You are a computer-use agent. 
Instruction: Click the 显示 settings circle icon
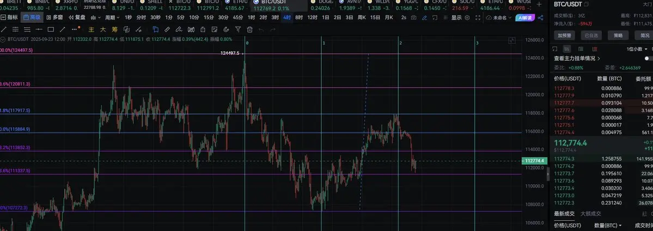click(467, 17)
